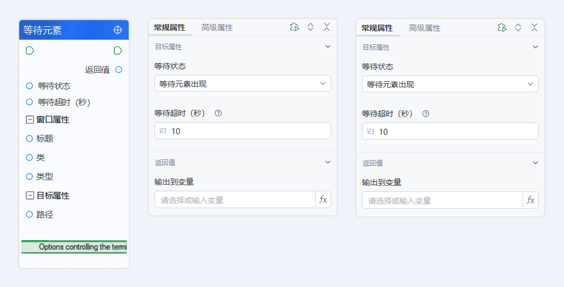Image resolution: width=564 pixels, height=287 pixels.
Task: Click the left green input flow port
Action: coord(30,51)
